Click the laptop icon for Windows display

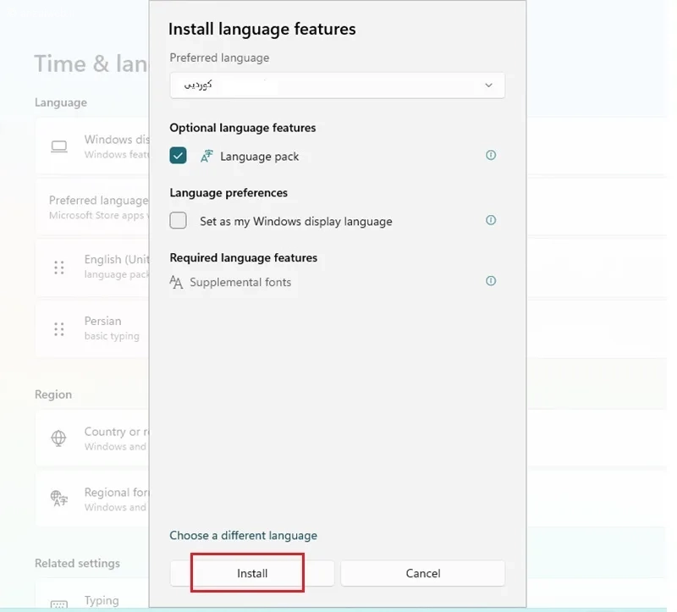pyautogui.click(x=59, y=146)
